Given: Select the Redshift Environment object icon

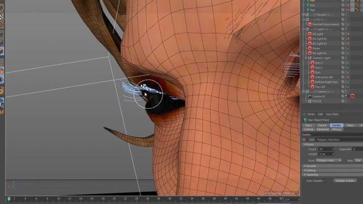Looking at the screenshot, I should tap(310, 24).
